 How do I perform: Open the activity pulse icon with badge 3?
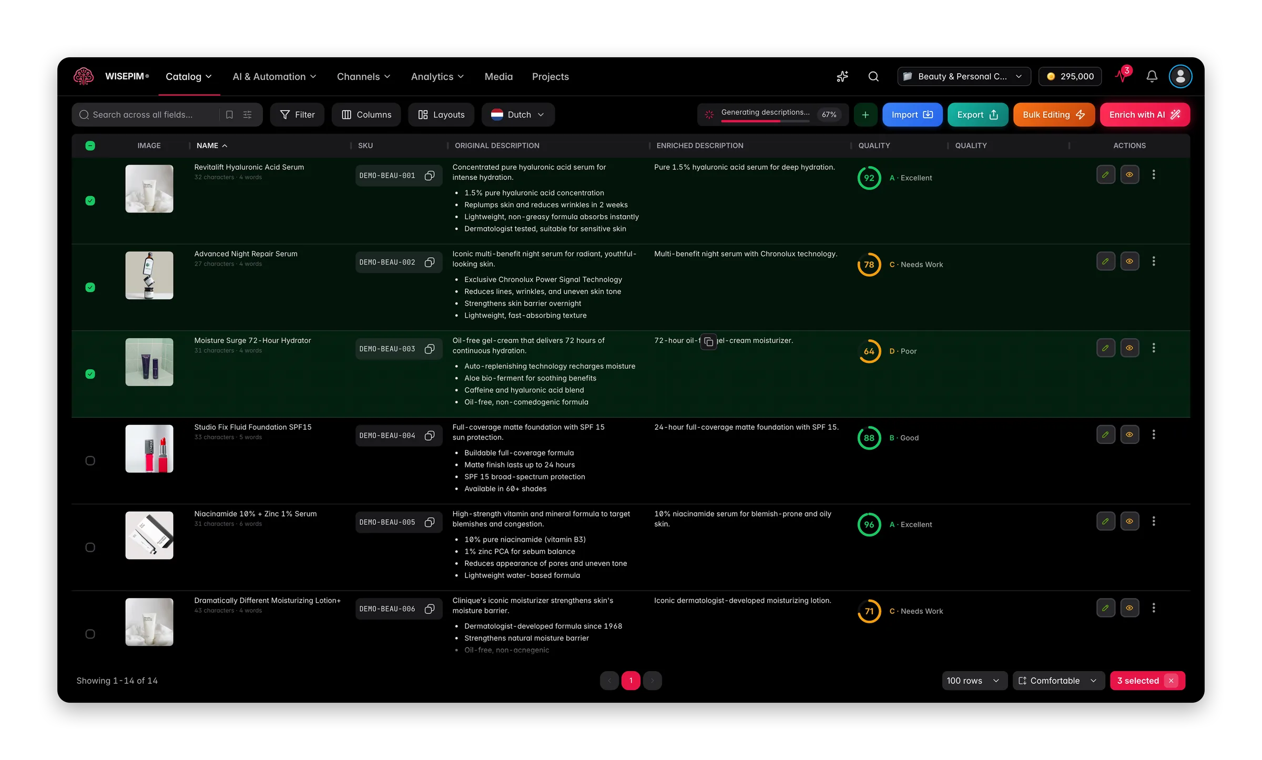coord(1123,75)
